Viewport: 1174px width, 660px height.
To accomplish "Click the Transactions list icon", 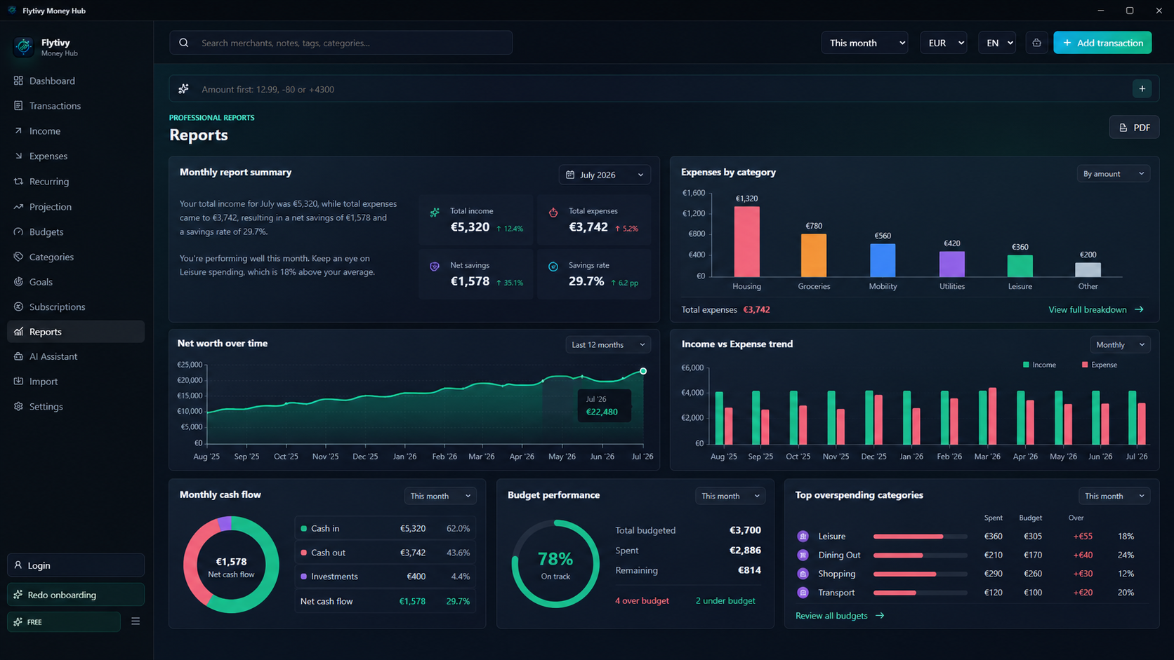I will [18, 106].
